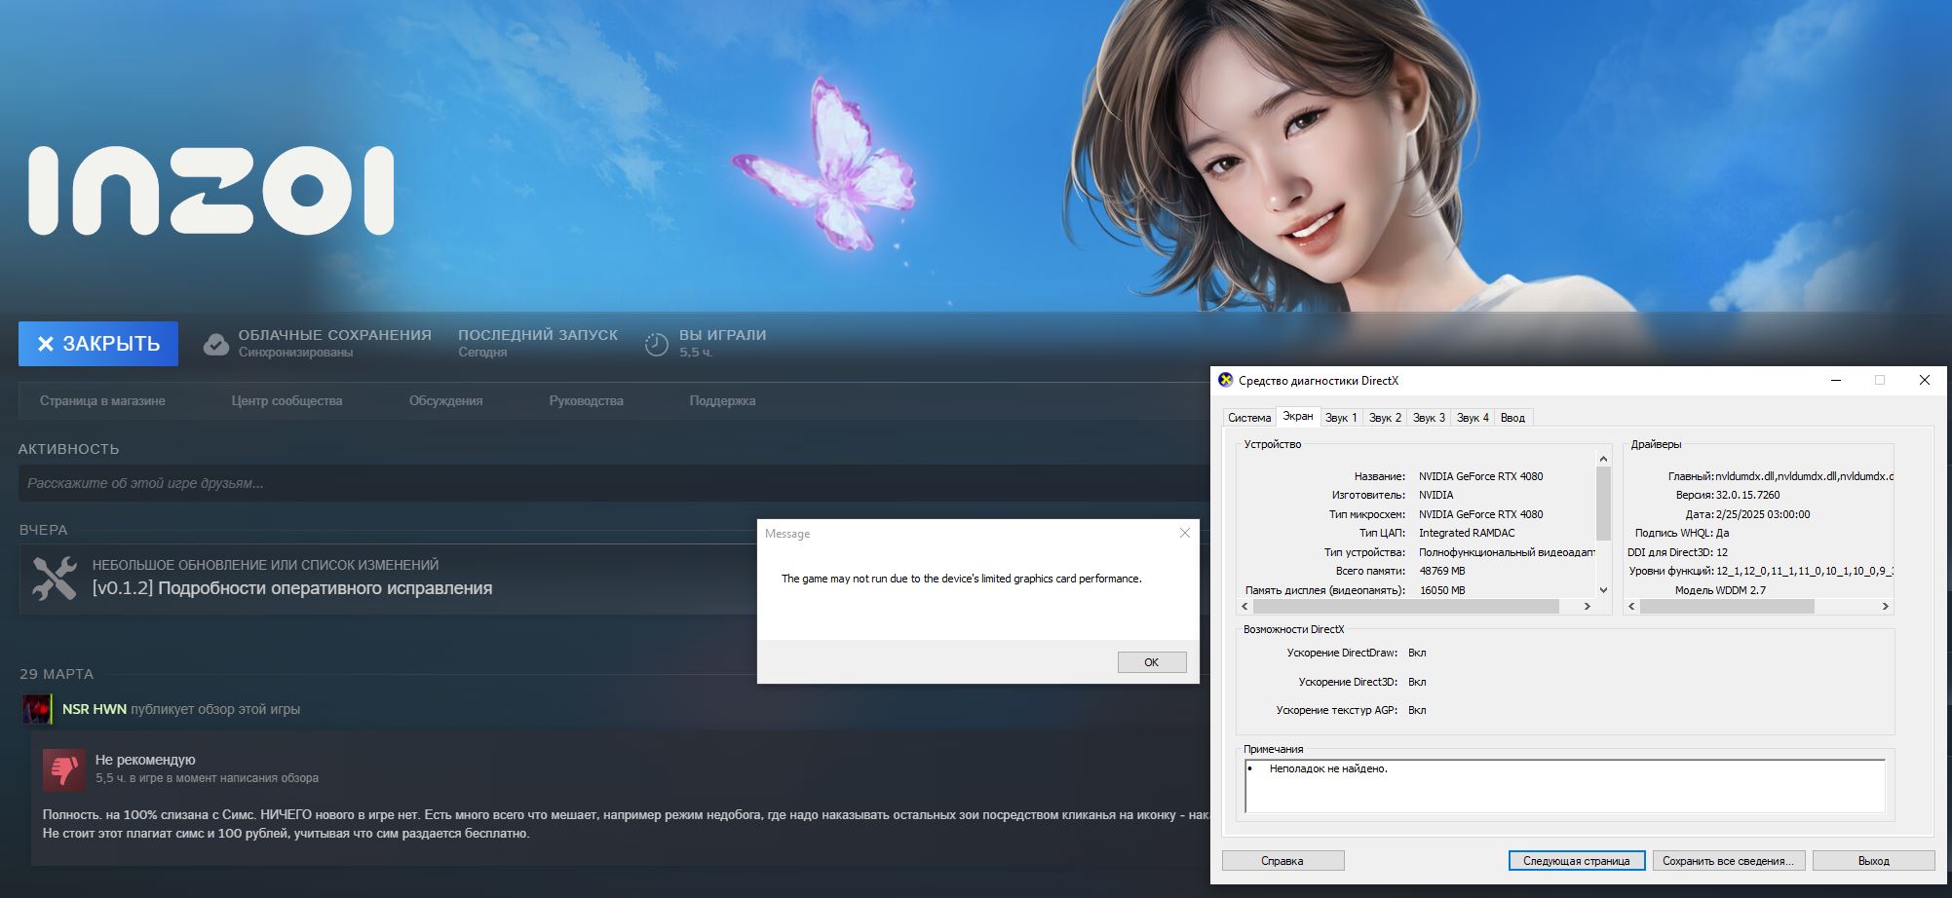
Task: Open the [v0.1.2] Подробности оперативного исправления news
Action: tap(292, 588)
